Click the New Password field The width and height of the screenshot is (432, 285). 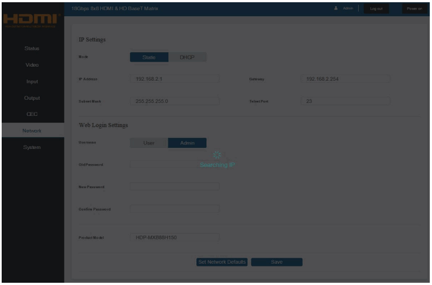(175, 186)
